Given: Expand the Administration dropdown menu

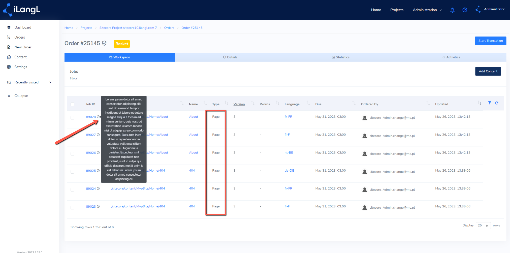Looking at the screenshot, I should click(x=427, y=10).
